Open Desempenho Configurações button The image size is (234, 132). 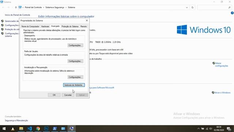(x=75, y=45)
